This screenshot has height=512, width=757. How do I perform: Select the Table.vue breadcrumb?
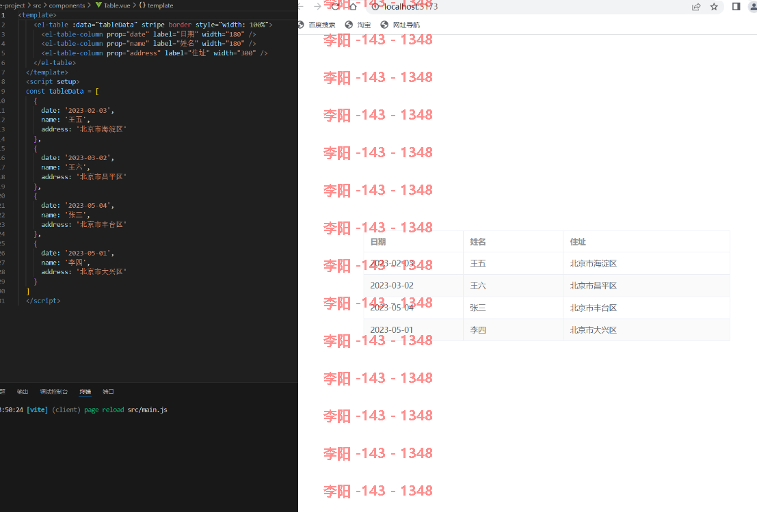click(x=113, y=5)
